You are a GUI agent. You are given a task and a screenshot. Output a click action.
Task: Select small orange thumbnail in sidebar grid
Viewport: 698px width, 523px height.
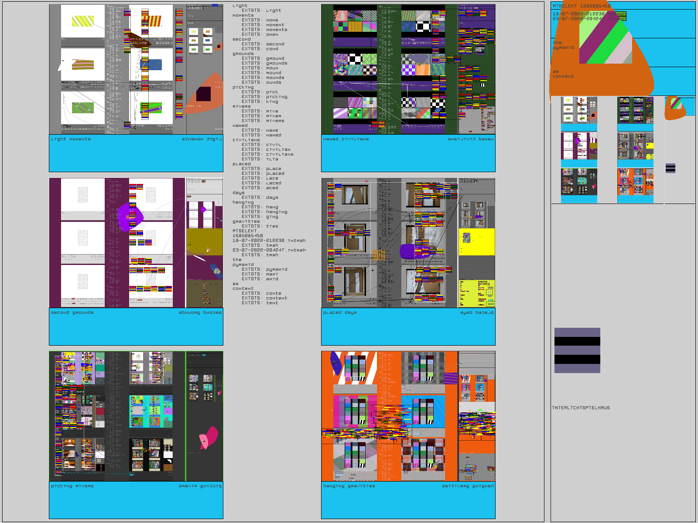pyautogui.click(x=635, y=182)
